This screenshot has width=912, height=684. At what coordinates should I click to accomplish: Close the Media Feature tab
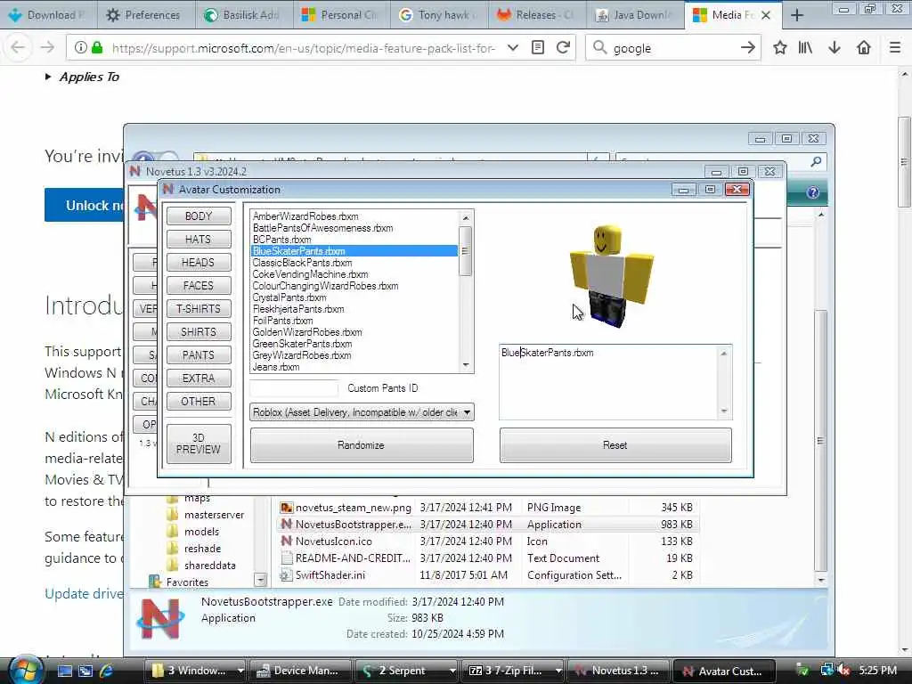[x=767, y=15]
